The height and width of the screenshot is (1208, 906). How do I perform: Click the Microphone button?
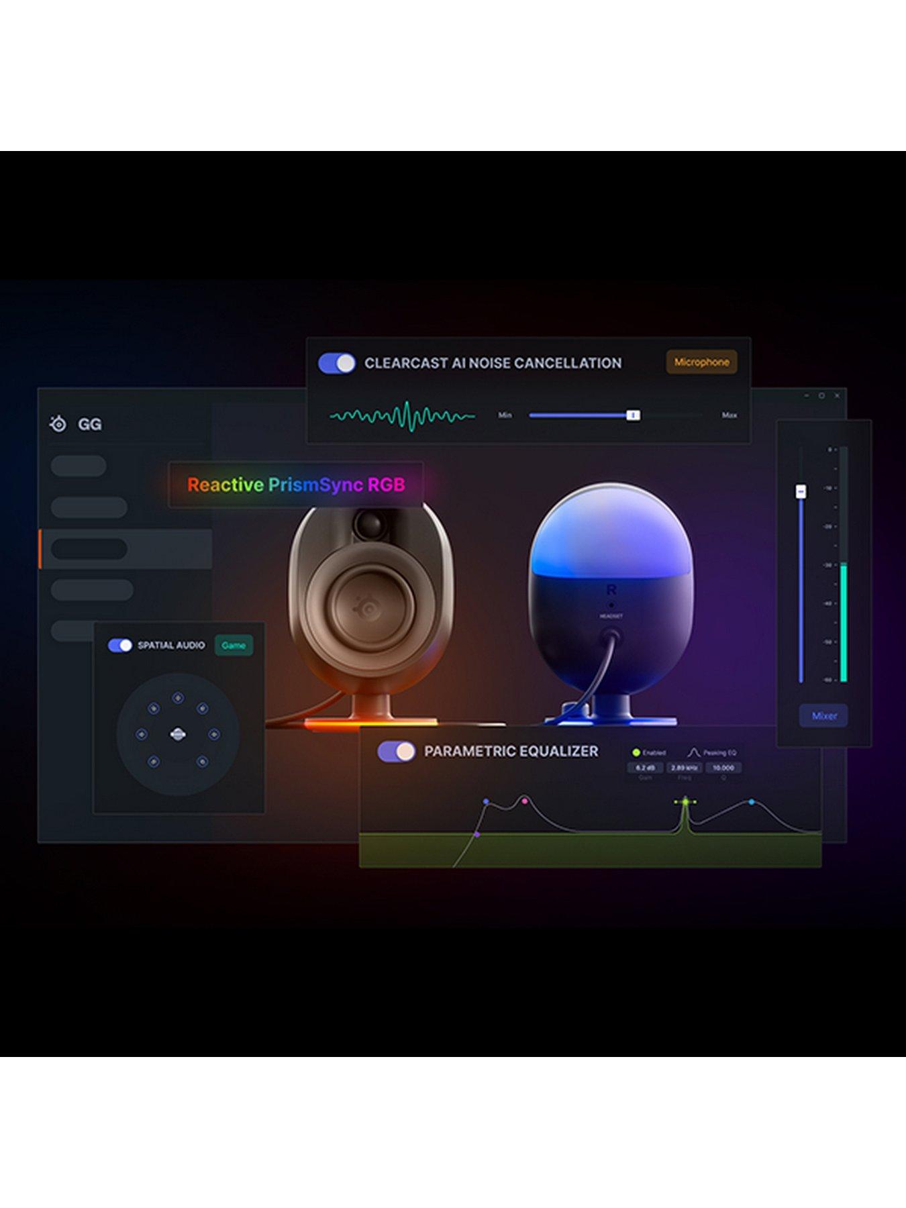701,362
